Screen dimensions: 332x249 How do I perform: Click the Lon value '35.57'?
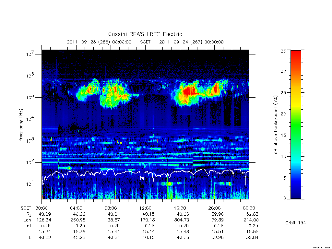pyautogui.click(x=114, y=220)
